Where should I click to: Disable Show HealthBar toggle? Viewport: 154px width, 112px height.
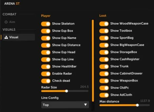[x=46, y=67]
